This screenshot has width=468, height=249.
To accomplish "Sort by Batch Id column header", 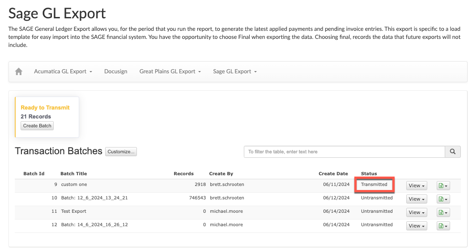I will [x=34, y=173].
